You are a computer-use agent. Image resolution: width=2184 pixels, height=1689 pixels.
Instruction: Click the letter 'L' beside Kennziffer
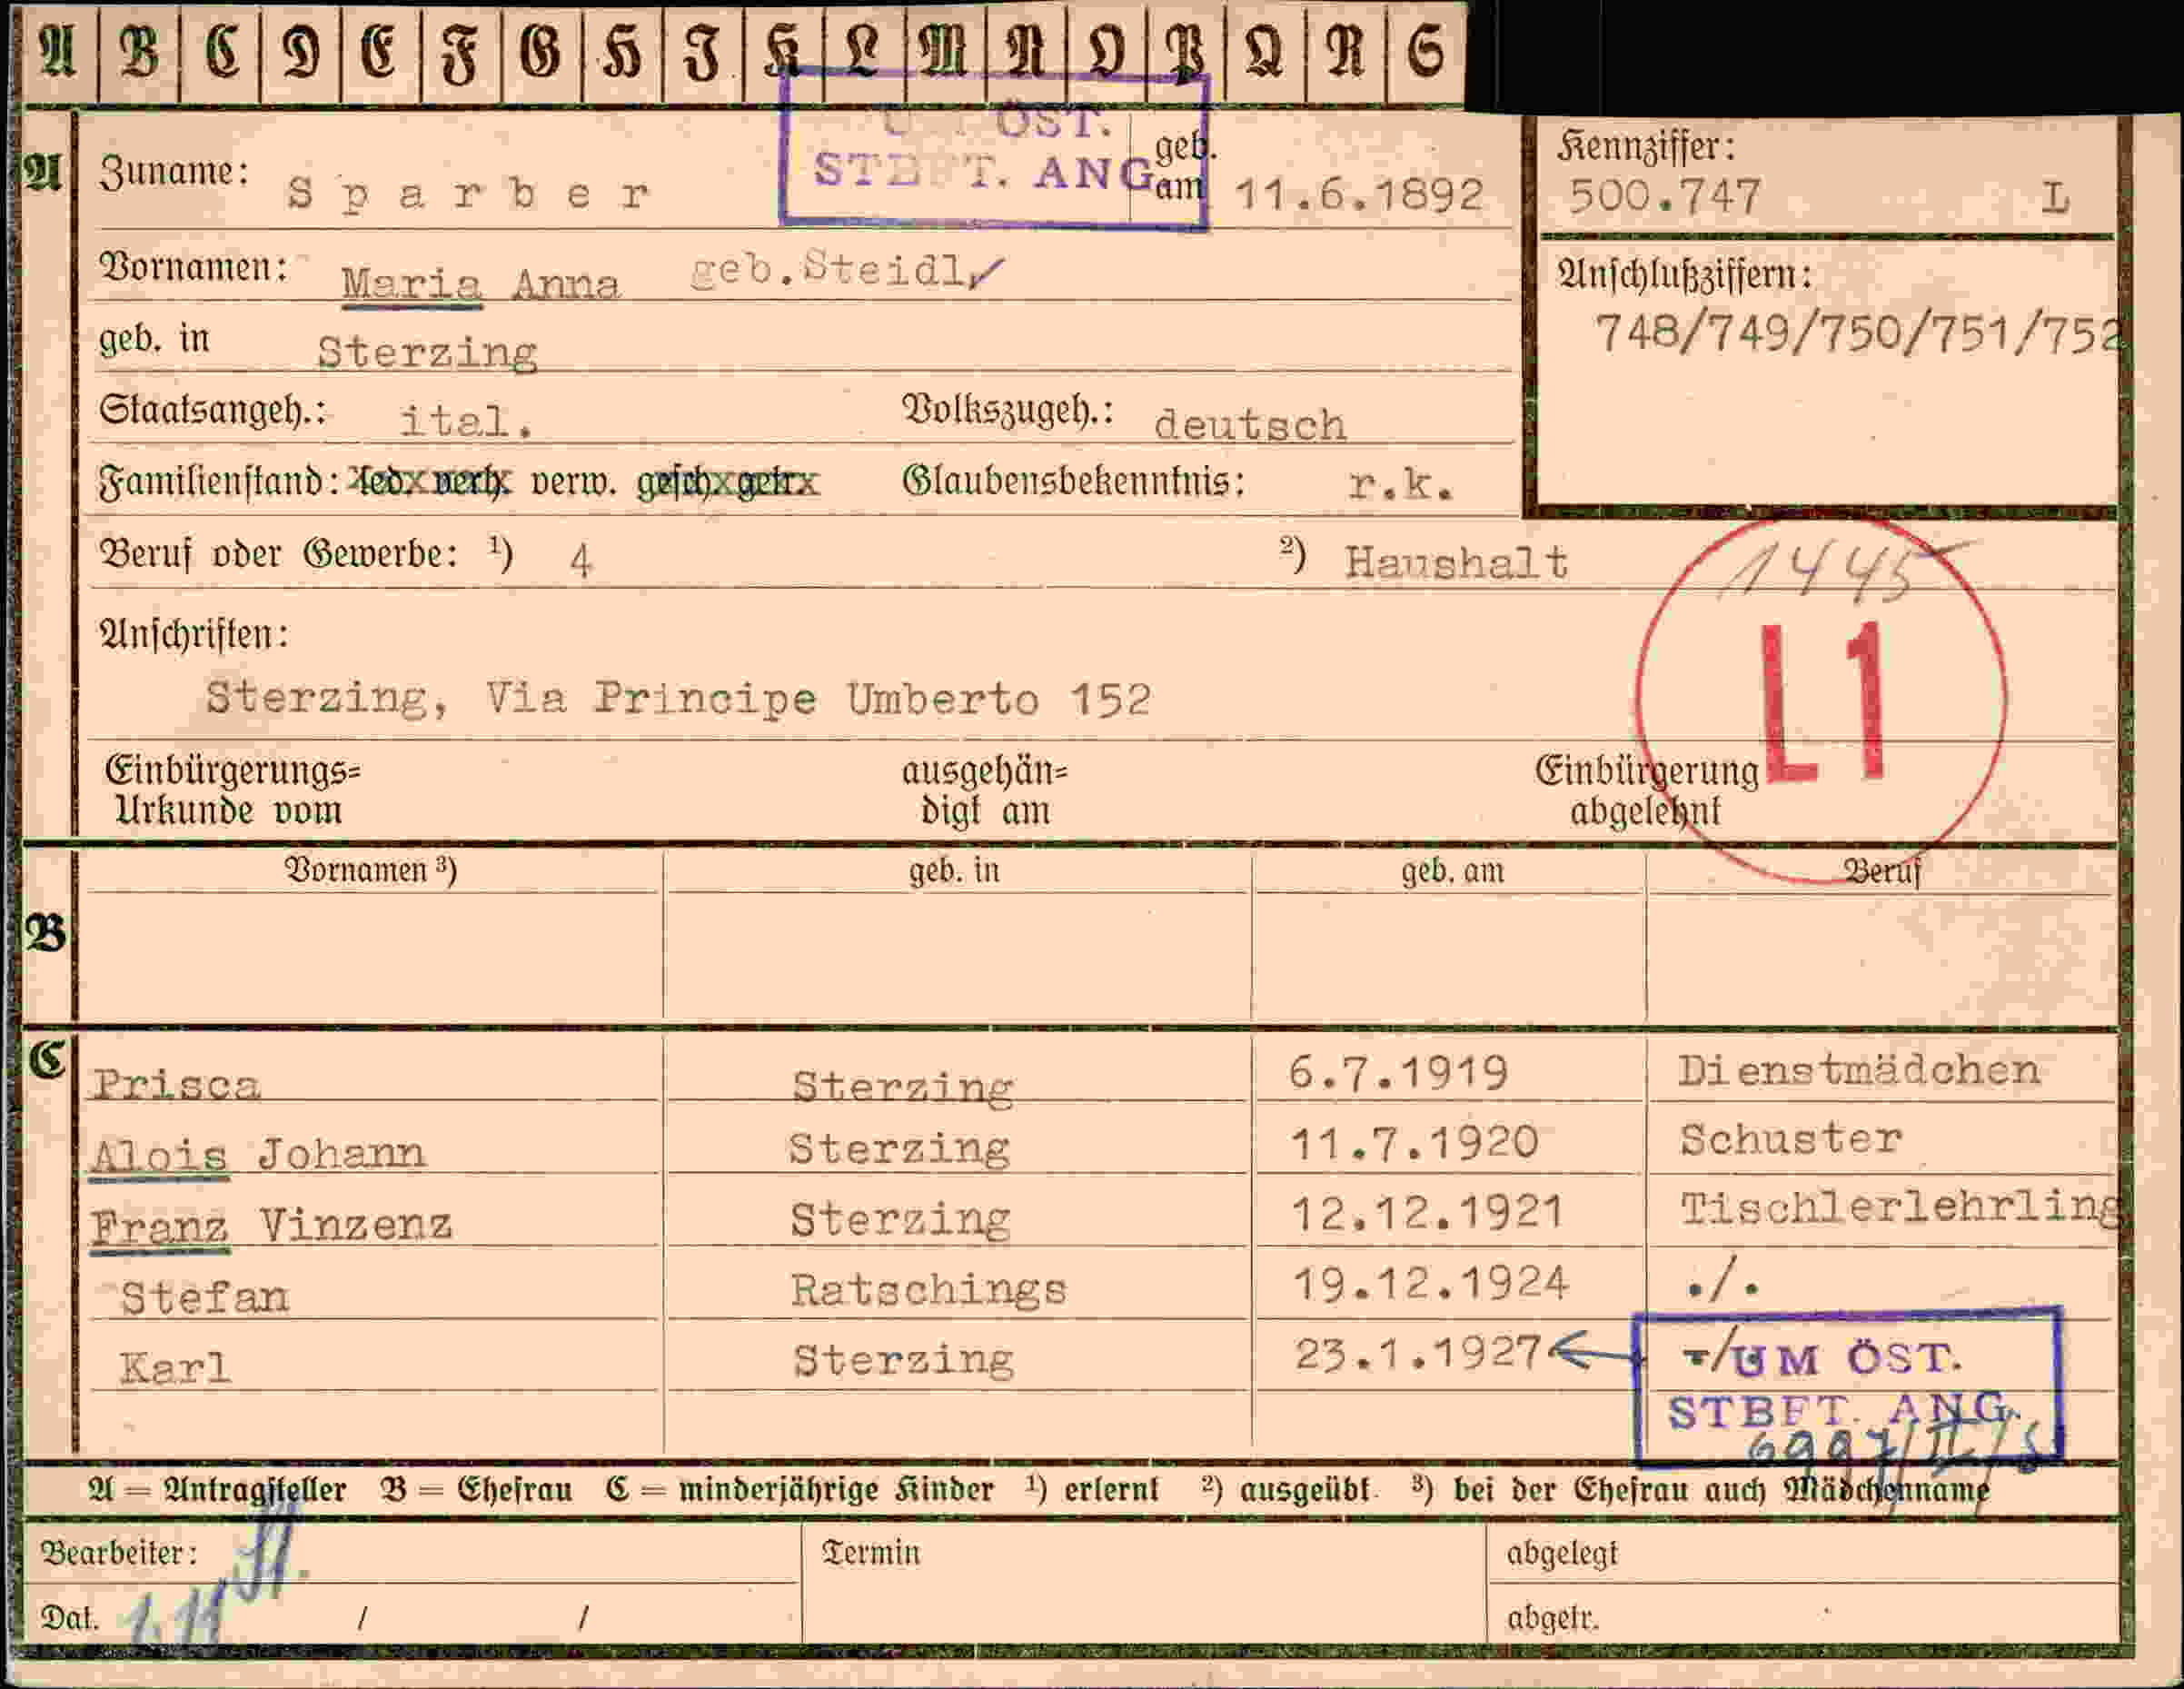pyautogui.click(x=2056, y=198)
